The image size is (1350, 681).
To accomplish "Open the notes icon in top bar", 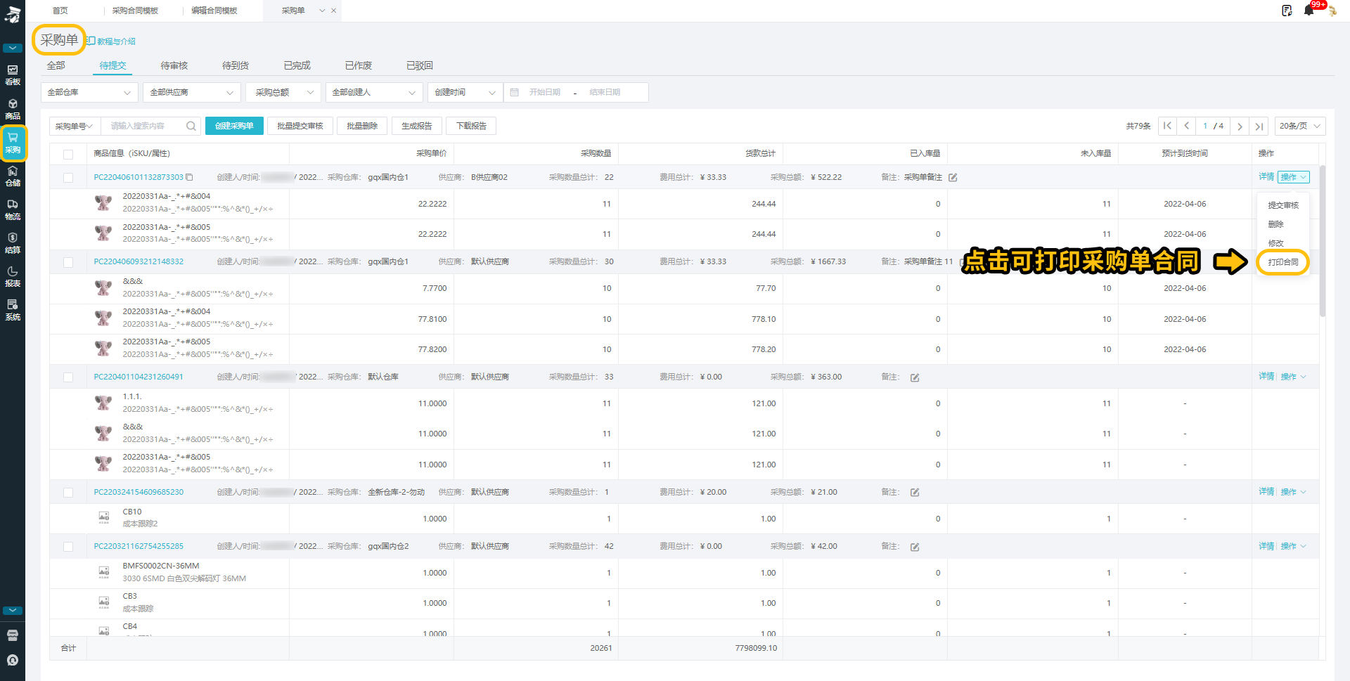I will pos(1287,11).
